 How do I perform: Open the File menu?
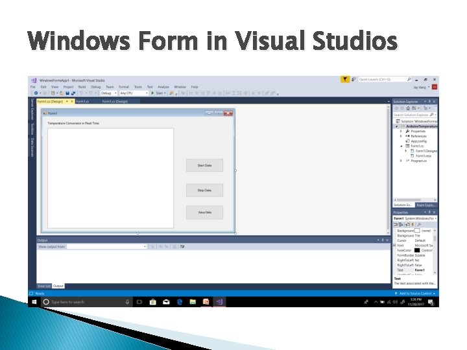coord(33,87)
